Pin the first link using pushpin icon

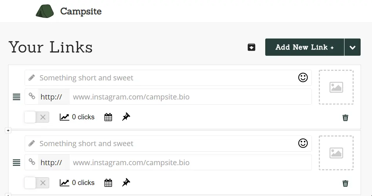click(126, 117)
